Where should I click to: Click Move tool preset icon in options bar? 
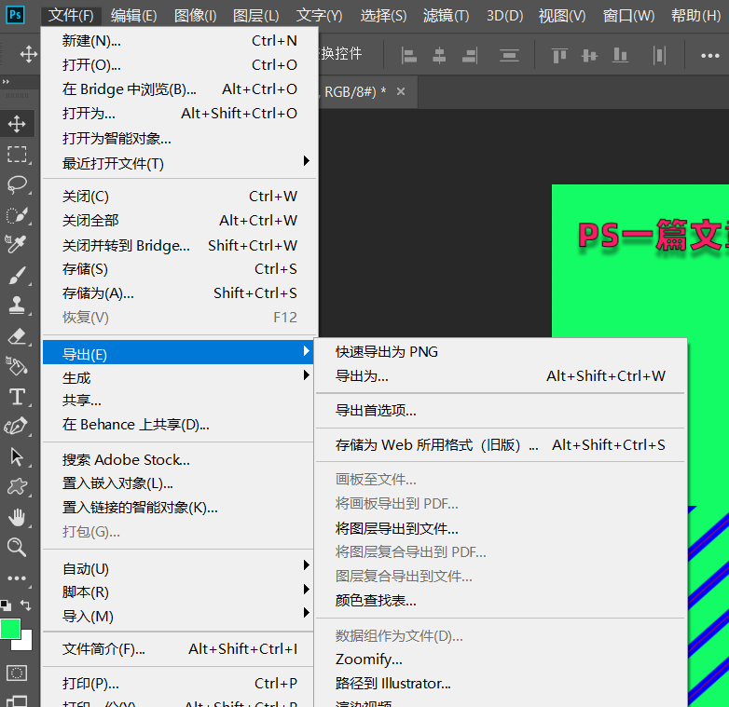click(28, 54)
